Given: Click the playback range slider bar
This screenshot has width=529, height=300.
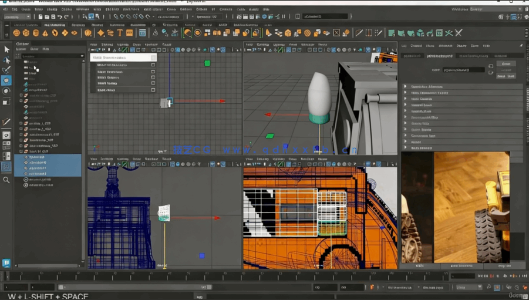Looking at the screenshot, I should tap(134, 287).
